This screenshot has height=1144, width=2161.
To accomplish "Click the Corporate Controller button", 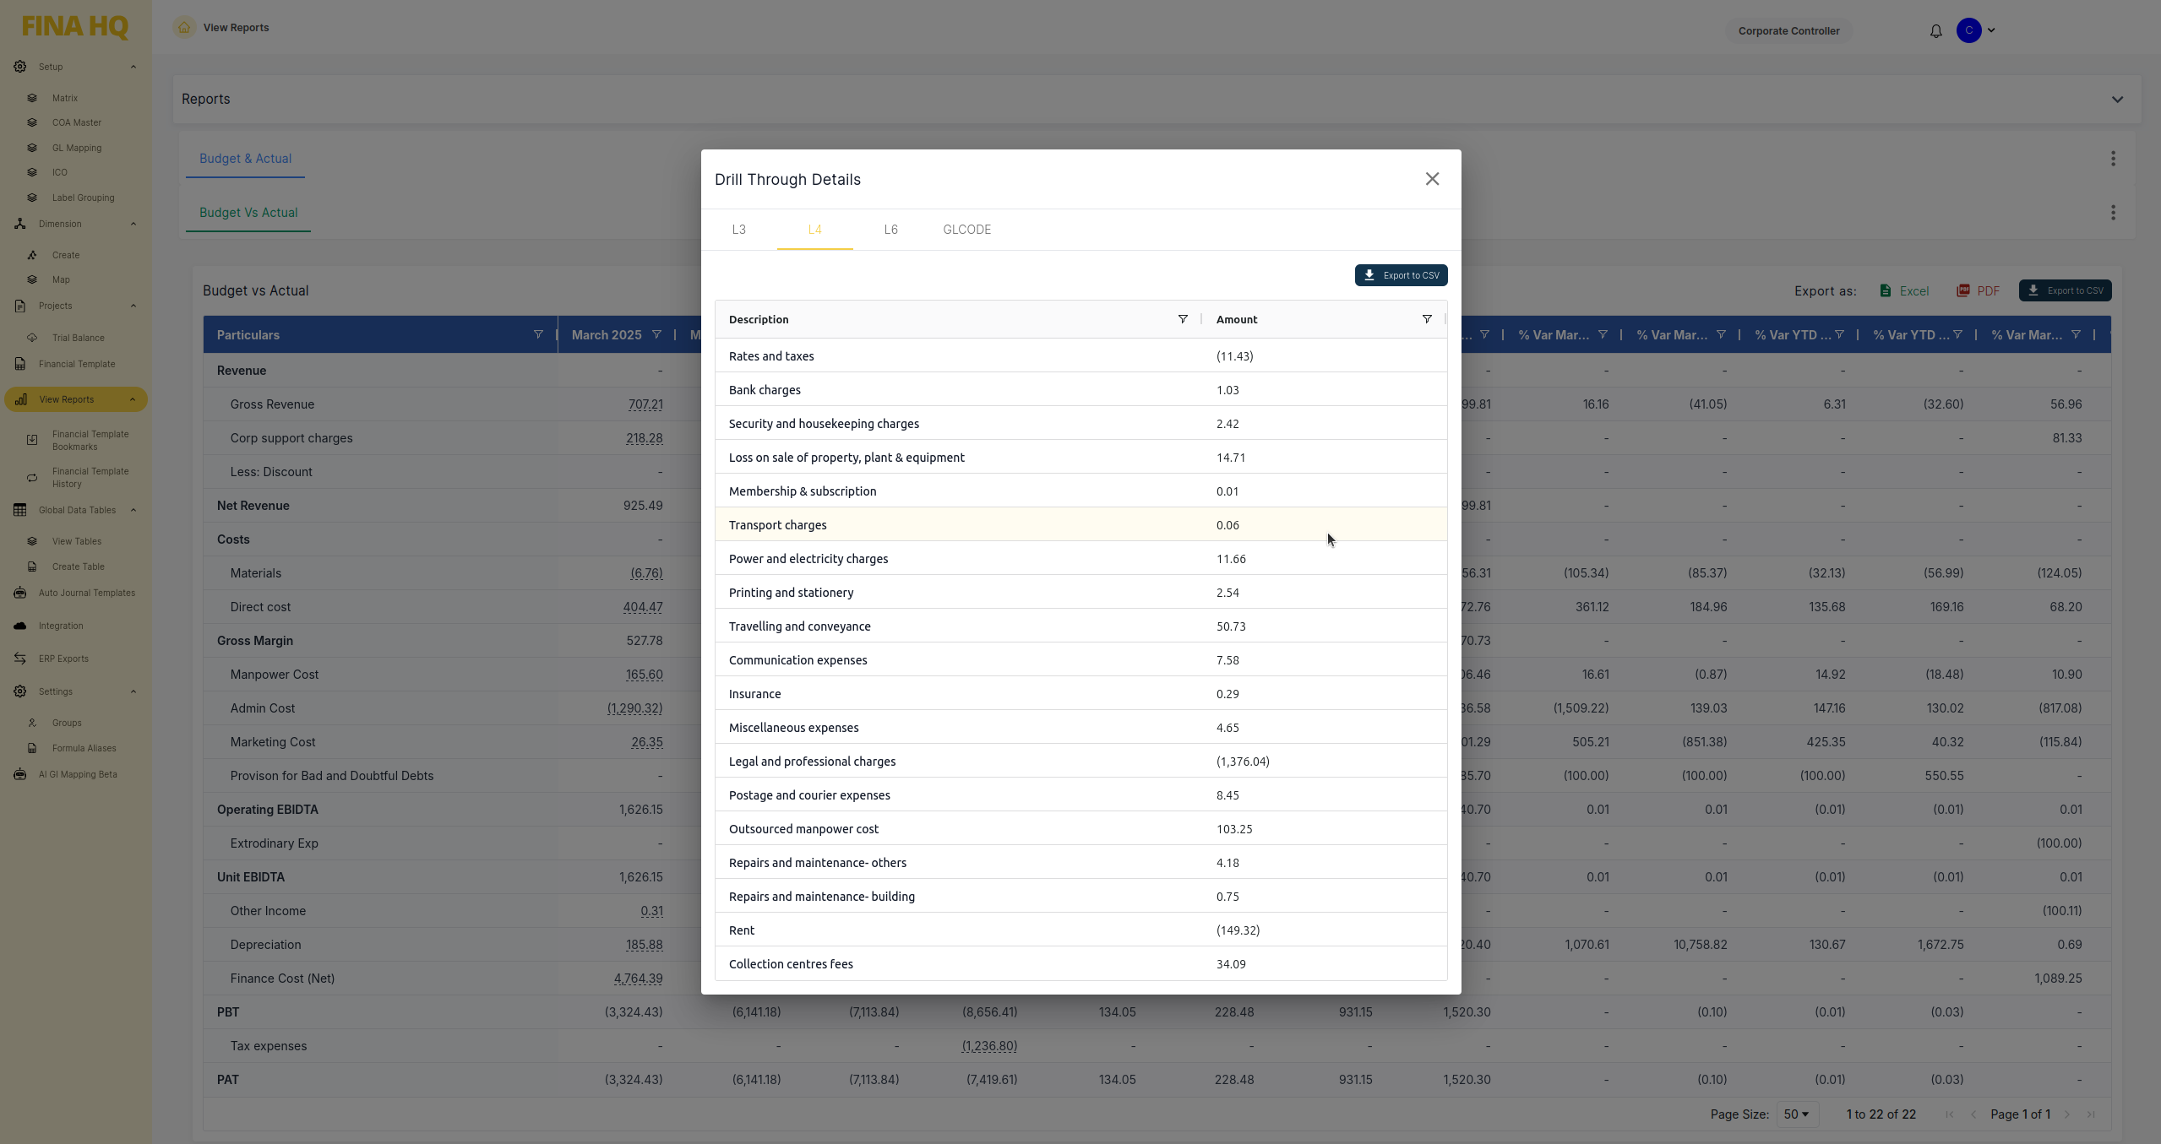I will tap(1788, 31).
